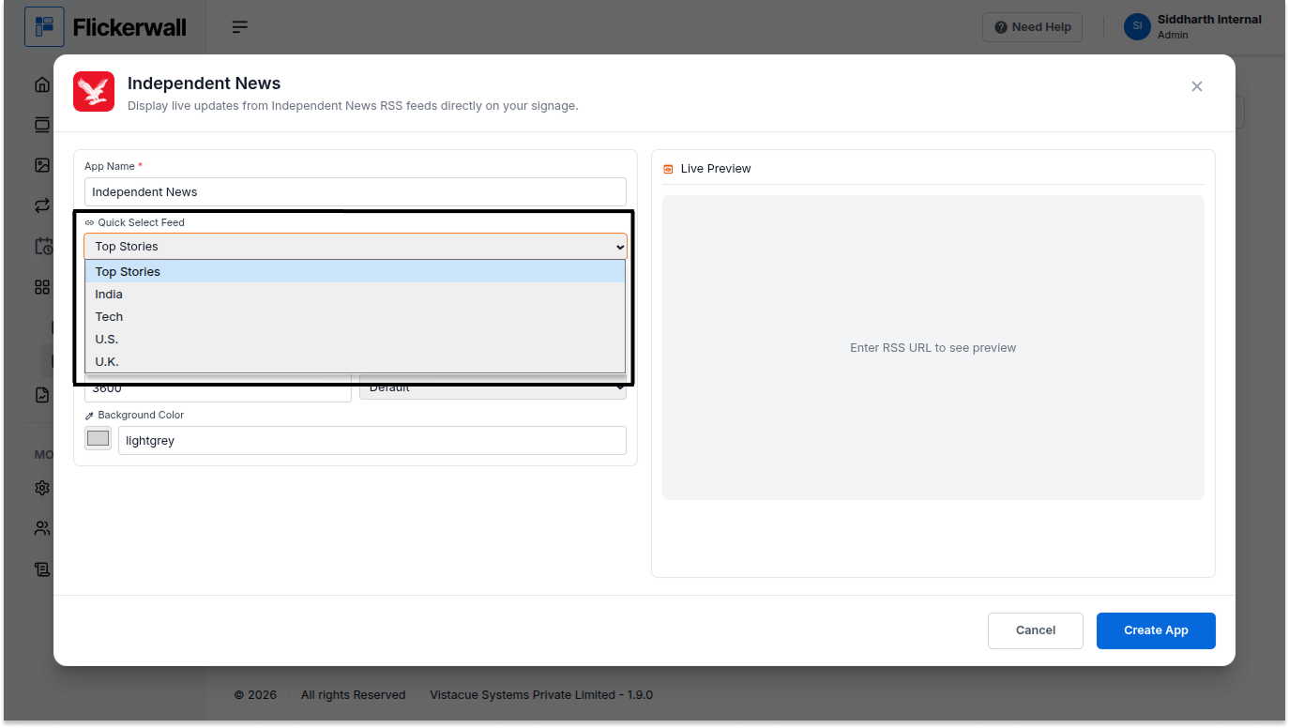Open the Home icon in the sidebar

[x=42, y=84]
